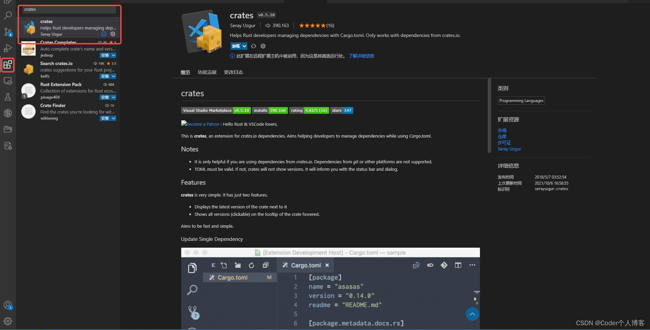Open the install dropdown for Crates Completer
Image resolution: width=650 pixels, height=330 pixels.
[x=114, y=55]
